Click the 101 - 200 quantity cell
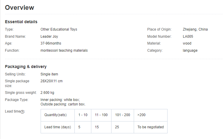223x139 pixels. (122, 115)
